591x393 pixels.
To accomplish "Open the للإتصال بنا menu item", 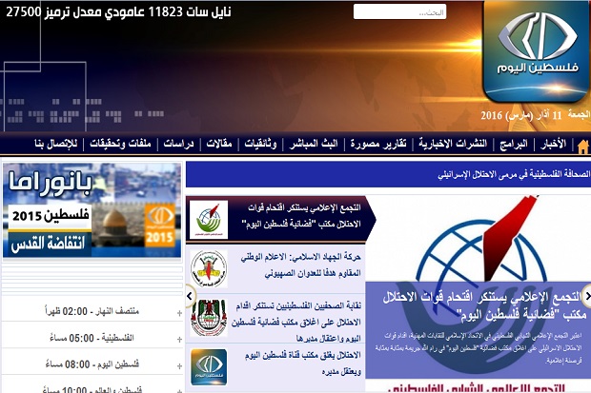I will [56, 144].
